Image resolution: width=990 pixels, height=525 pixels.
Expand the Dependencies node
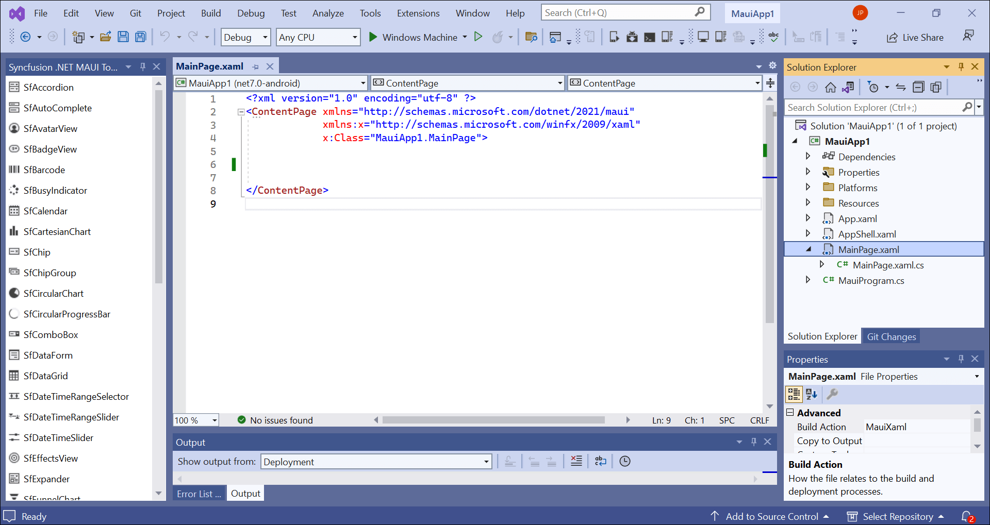coord(808,157)
